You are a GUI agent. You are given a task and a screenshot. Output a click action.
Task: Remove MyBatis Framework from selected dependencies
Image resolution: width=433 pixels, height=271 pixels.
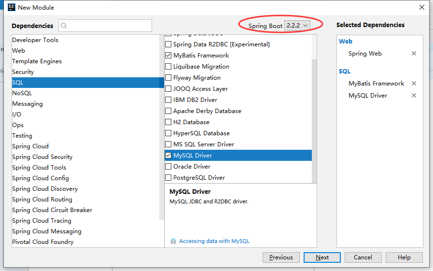point(414,84)
